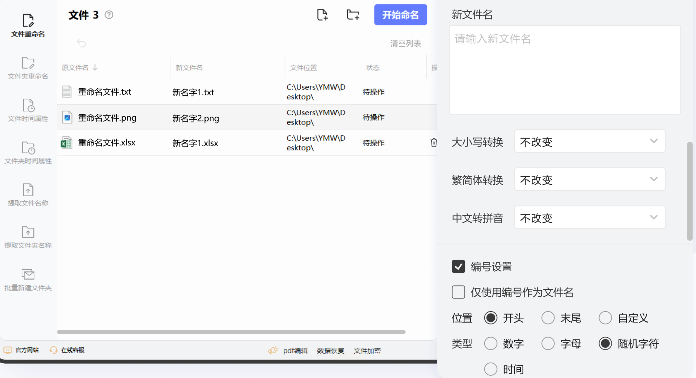
Task: Open 文件时间属性 sidebar tool
Action: tap(28, 110)
